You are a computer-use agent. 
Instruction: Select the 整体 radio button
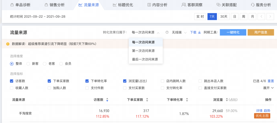[x=12, y=64]
